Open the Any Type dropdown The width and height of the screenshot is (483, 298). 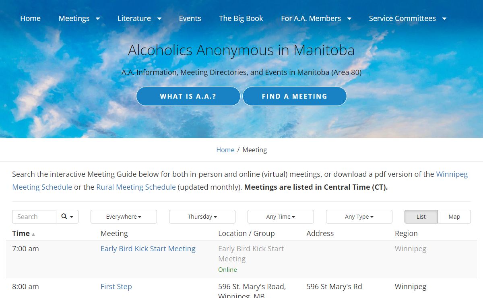359,217
